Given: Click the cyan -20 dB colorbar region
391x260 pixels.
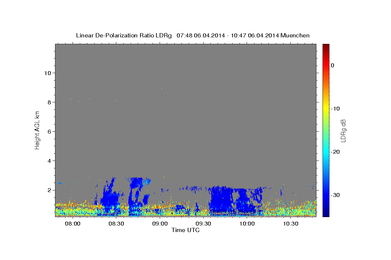Looking at the screenshot, I should point(326,152).
